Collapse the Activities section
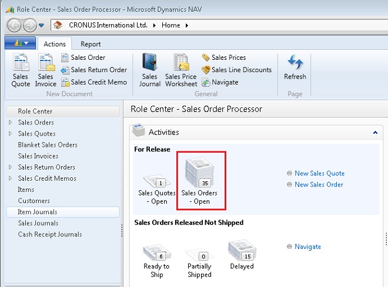 [375, 133]
